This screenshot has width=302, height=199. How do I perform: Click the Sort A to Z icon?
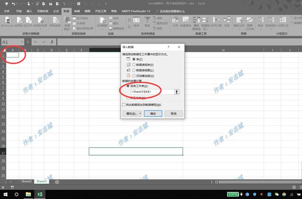click(130, 20)
